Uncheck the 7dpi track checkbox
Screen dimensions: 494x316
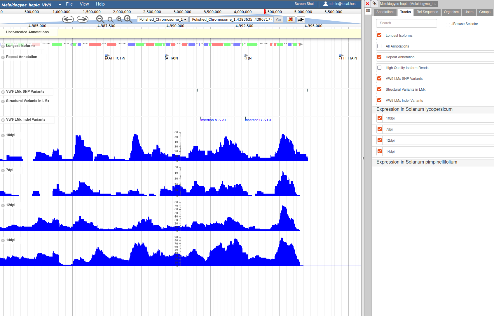(380, 129)
